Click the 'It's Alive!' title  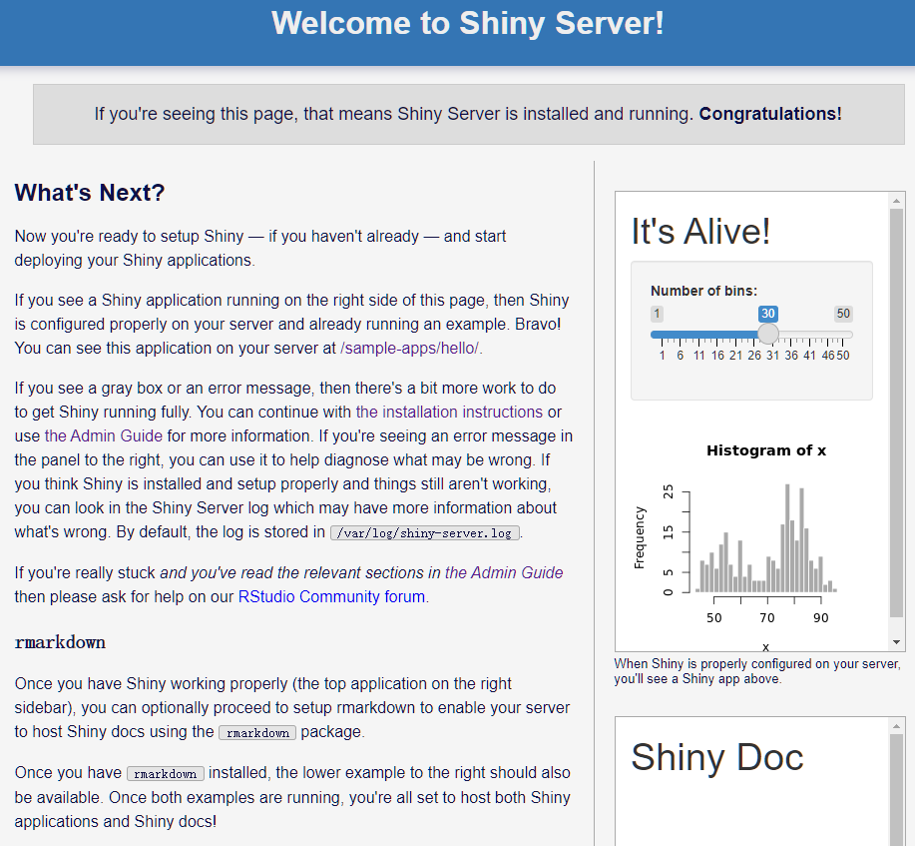[x=700, y=231]
